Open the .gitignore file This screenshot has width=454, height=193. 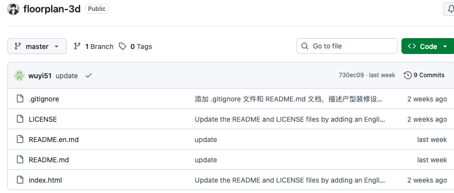44,99
